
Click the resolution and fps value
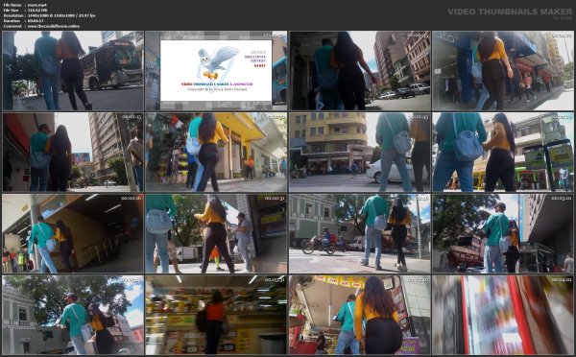pyautogui.click(x=61, y=15)
